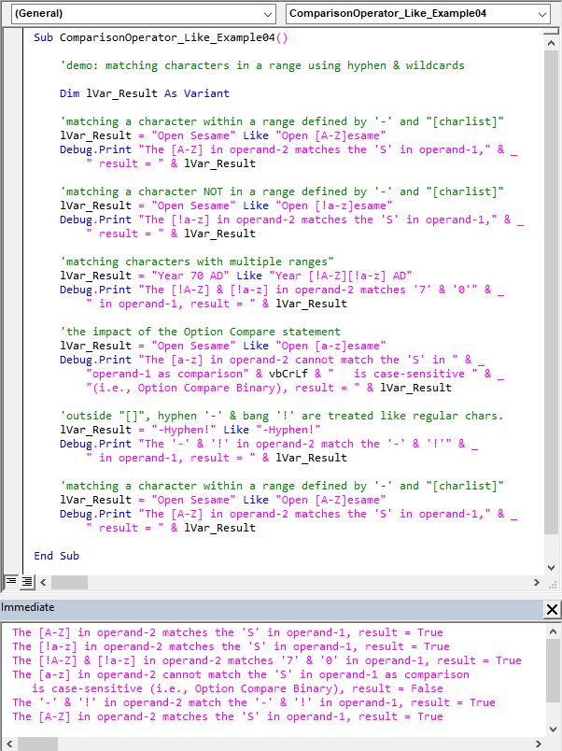Click Immediate output line about '-' & '!'

click(x=254, y=702)
